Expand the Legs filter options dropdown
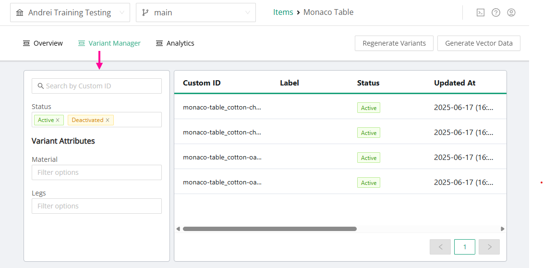 click(x=97, y=206)
